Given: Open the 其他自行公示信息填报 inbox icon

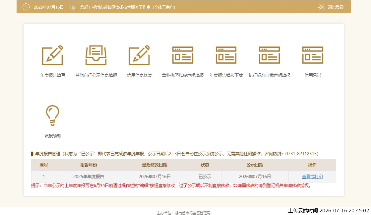Looking at the screenshot, I should click(96, 55).
